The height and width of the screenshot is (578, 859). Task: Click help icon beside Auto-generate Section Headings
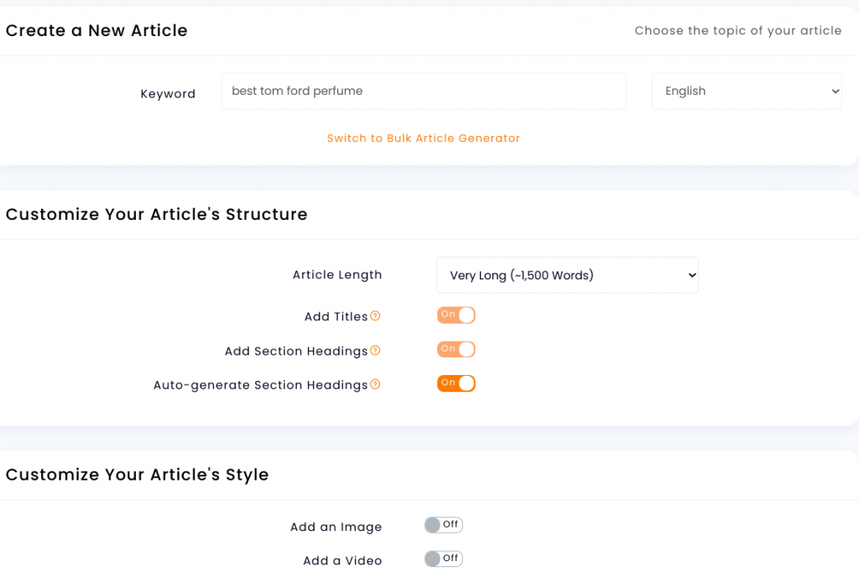(x=375, y=384)
